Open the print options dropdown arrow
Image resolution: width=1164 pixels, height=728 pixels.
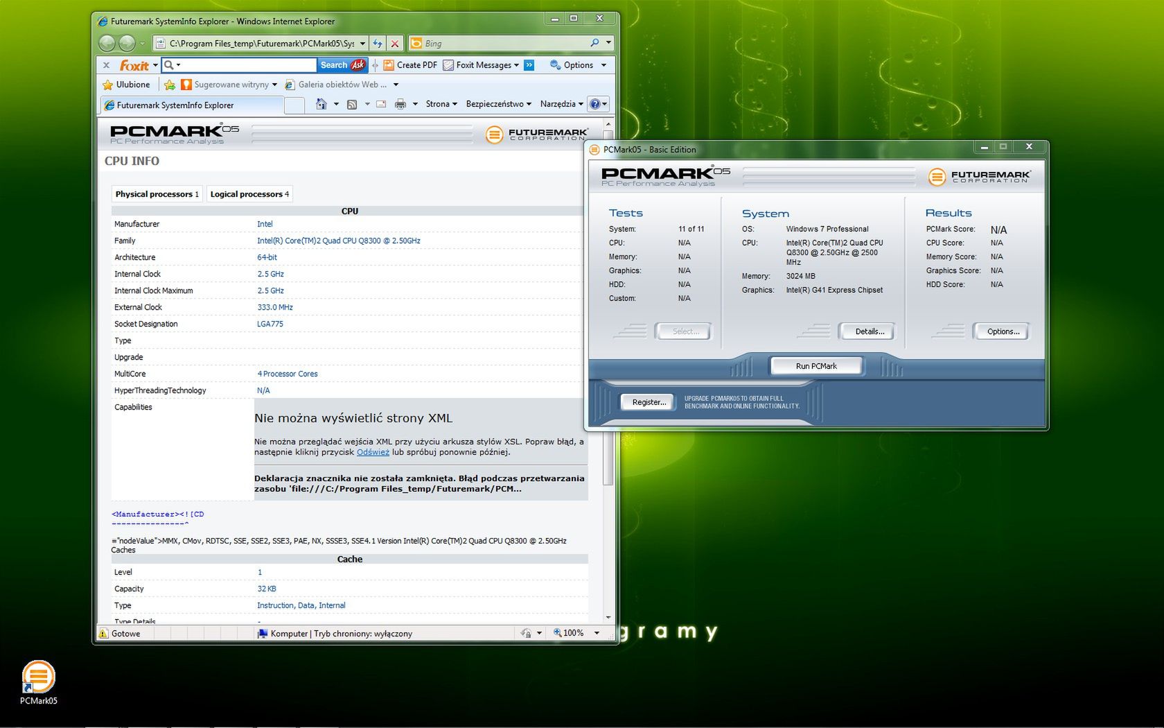click(x=415, y=104)
